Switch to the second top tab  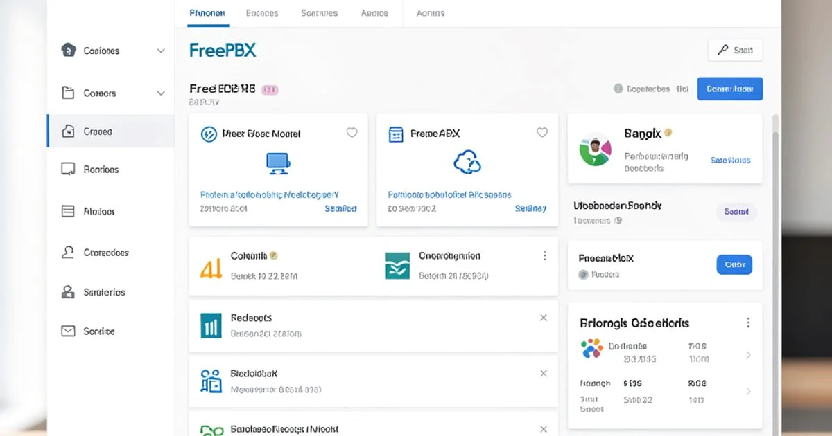(x=262, y=13)
